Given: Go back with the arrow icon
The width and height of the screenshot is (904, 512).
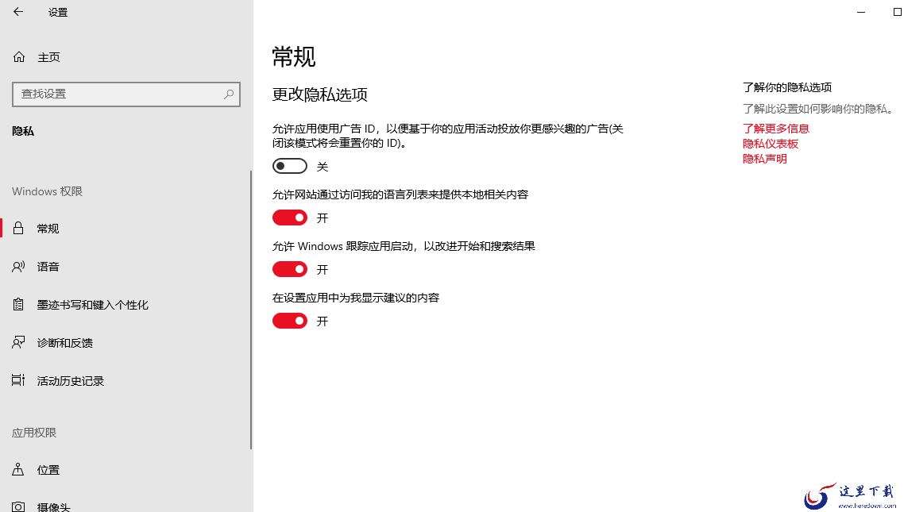Looking at the screenshot, I should pyautogui.click(x=18, y=12).
